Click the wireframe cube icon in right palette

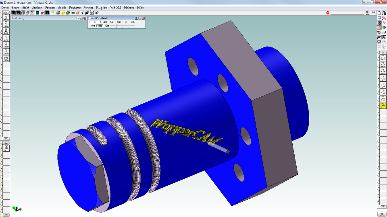[x=384, y=32]
